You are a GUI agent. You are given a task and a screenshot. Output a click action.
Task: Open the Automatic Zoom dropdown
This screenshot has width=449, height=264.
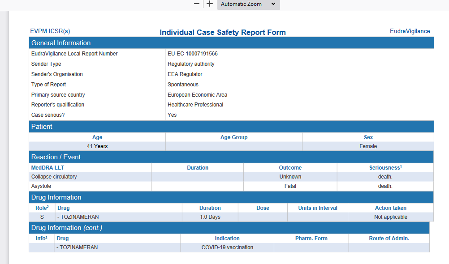pyautogui.click(x=248, y=4)
